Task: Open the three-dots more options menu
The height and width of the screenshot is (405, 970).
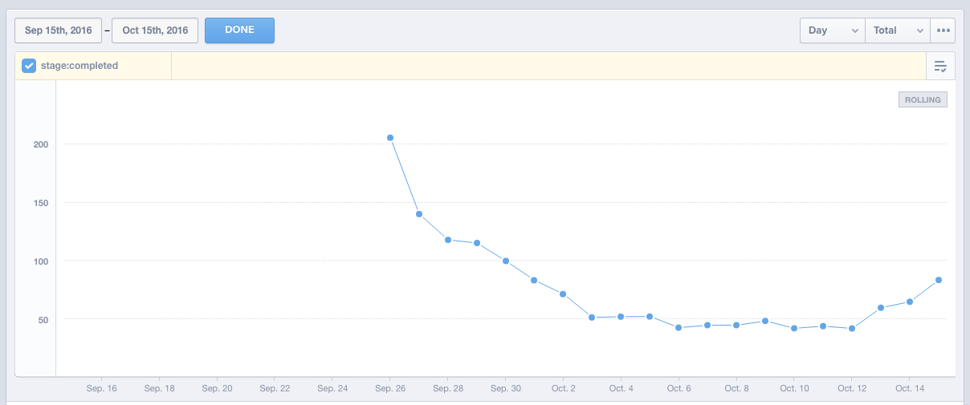Action: [943, 30]
